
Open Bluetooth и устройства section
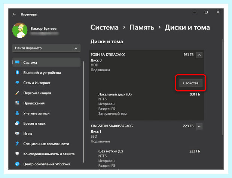[46, 72]
